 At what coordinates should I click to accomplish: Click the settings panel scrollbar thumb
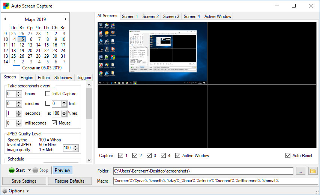[89, 103]
